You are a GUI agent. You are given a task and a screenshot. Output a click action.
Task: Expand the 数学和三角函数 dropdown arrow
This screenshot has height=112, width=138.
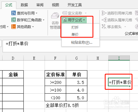(x=43, y=20)
